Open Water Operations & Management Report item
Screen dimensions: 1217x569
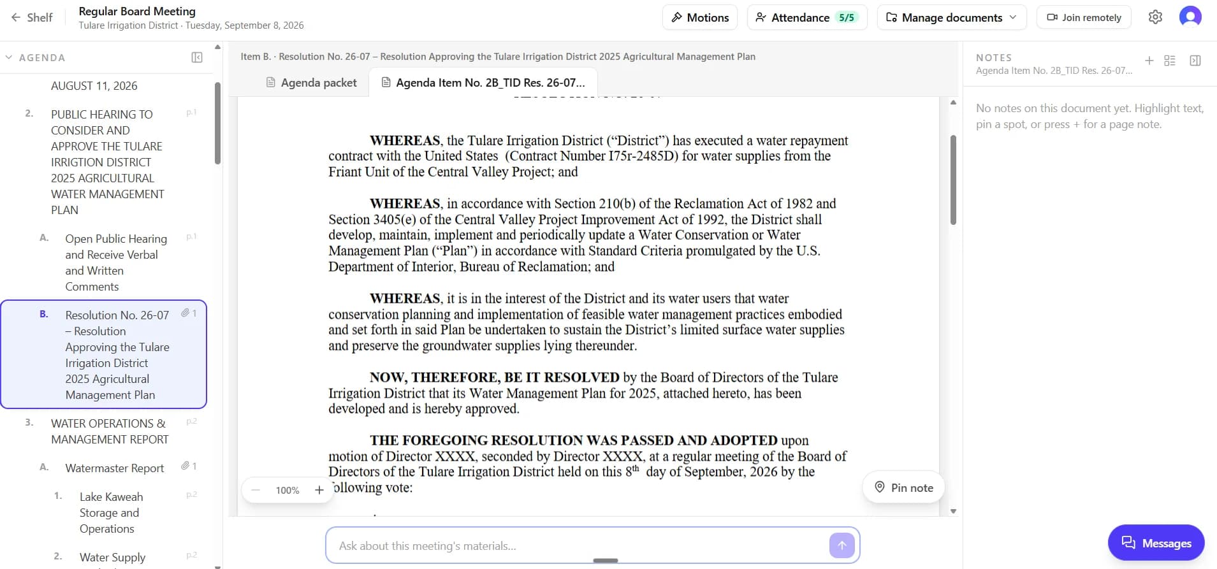(110, 431)
